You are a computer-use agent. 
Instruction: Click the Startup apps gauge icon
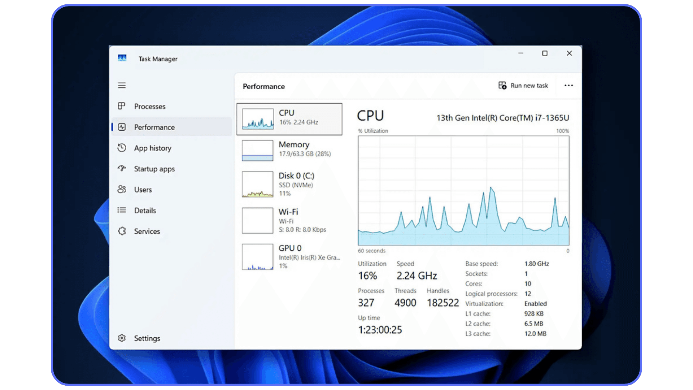pyautogui.click(x=122, y=168)
